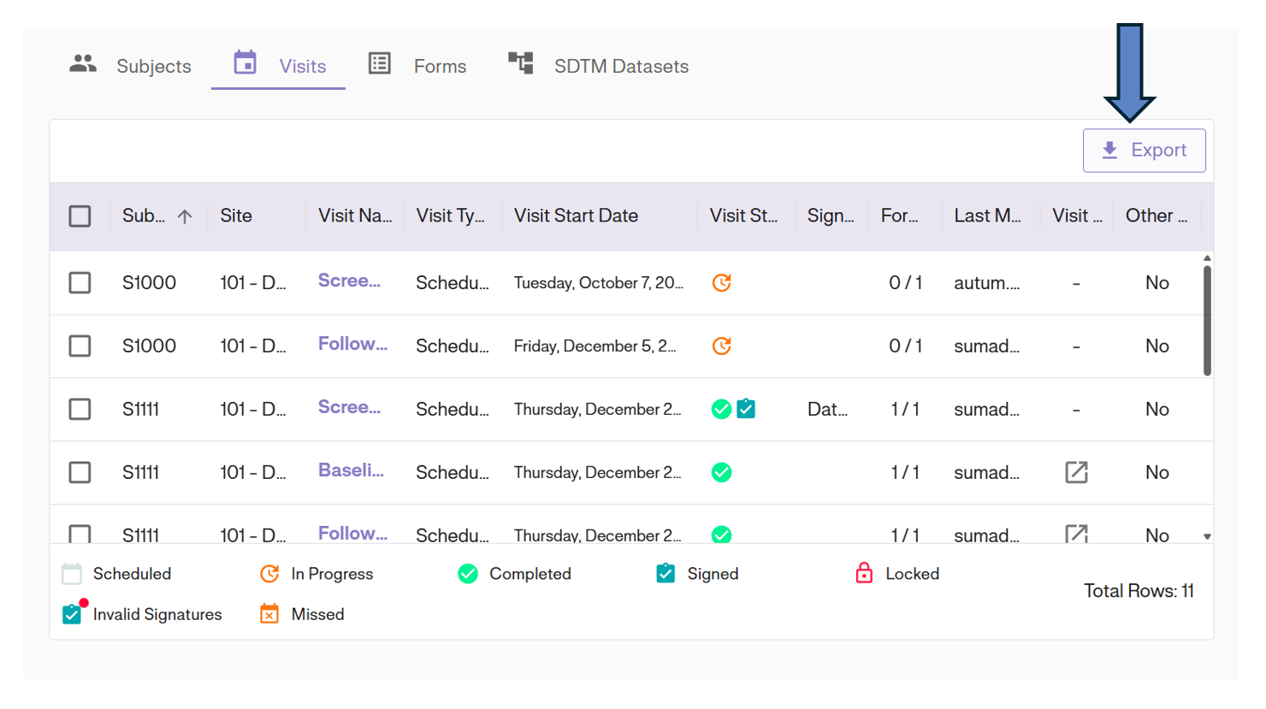Open the Screening visit link for S1111
Viewport: 1266px width, 709px height.
coord(349,408)
